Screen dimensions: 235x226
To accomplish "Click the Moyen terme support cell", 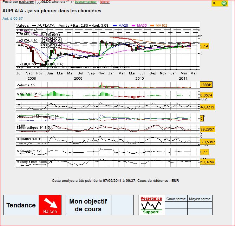I will [200, 212].
